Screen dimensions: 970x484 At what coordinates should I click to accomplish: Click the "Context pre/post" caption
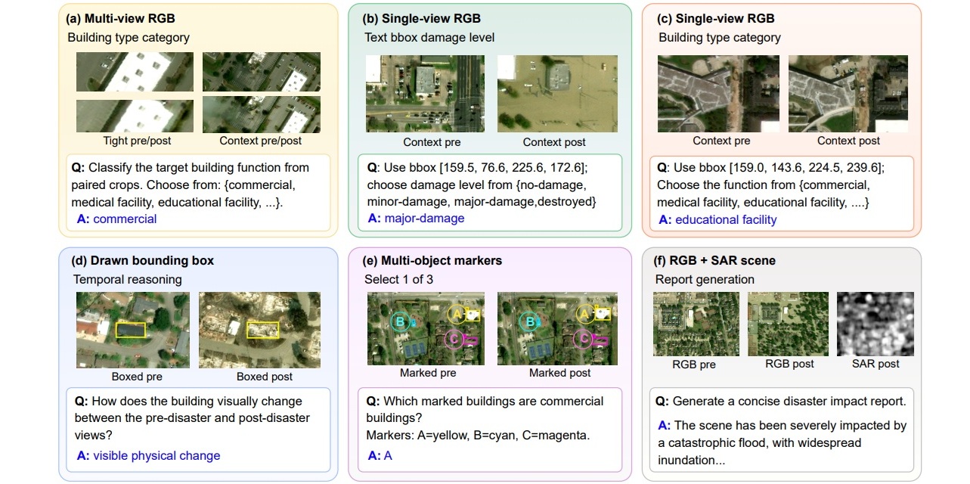(x=261, y=141)
